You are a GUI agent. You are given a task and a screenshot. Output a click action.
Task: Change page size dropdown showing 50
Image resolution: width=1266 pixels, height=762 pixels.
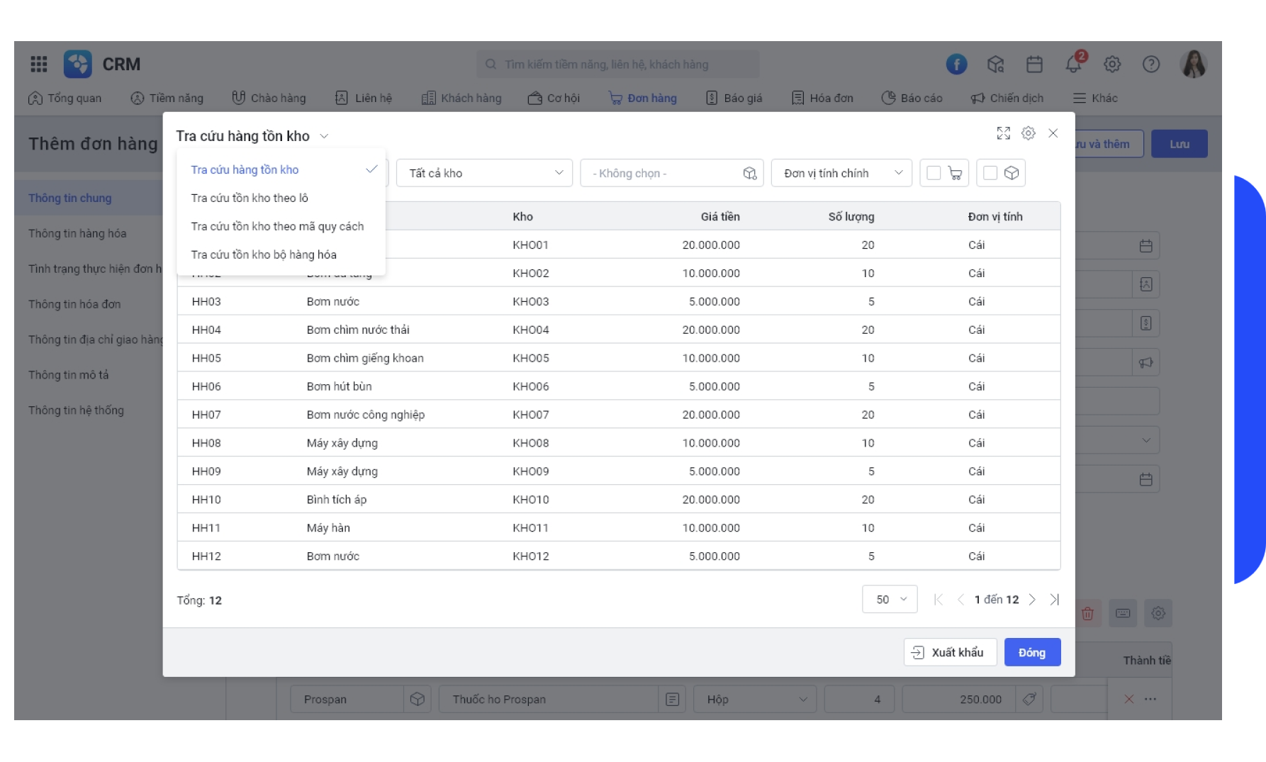click(890, 600)
